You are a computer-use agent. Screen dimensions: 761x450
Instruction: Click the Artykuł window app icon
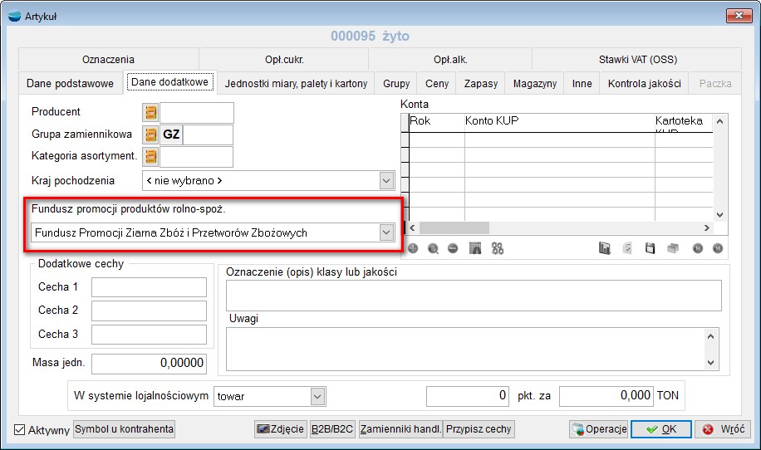coord(15,16)
